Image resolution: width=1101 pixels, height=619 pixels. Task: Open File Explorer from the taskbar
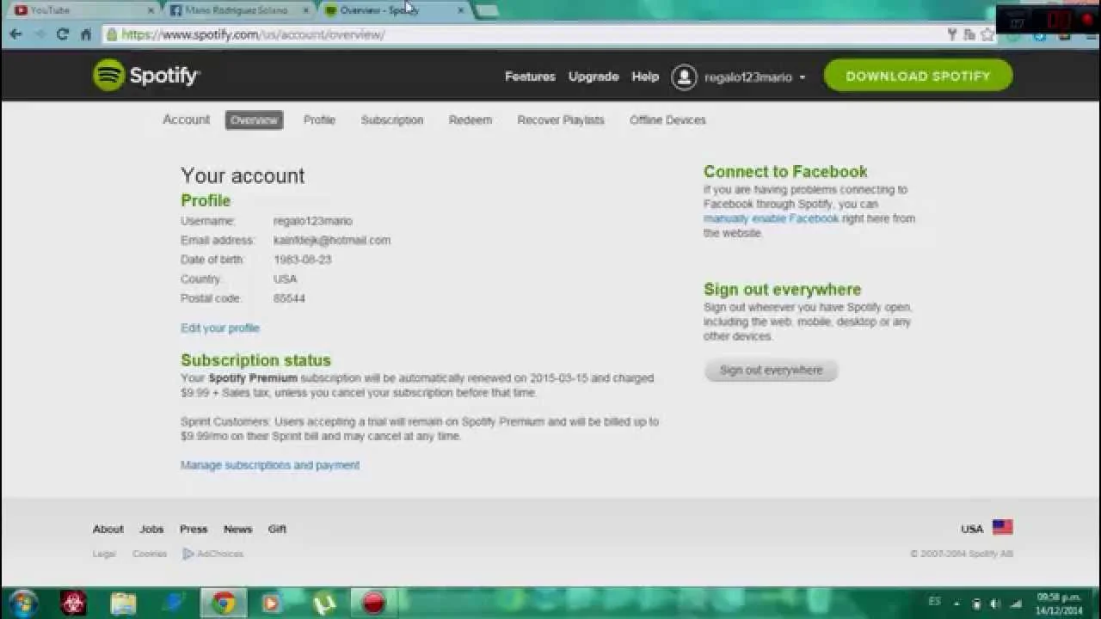click(x=124, y=603)
